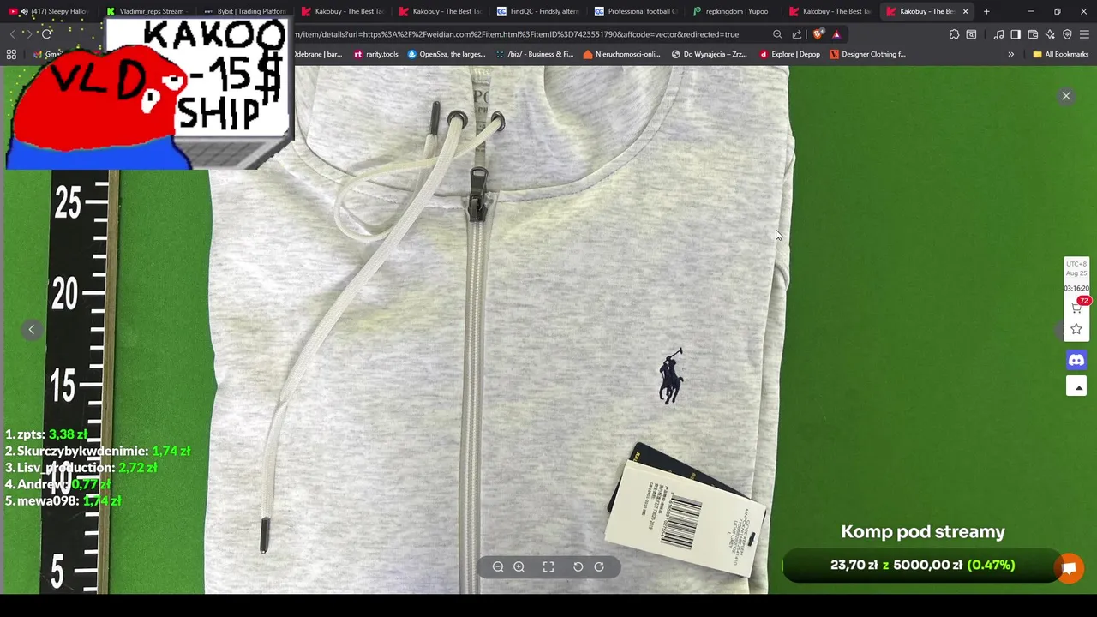Open Brave Shields lion icon
The height and width of the screenshot is (617, 1097).
point(818,34)
